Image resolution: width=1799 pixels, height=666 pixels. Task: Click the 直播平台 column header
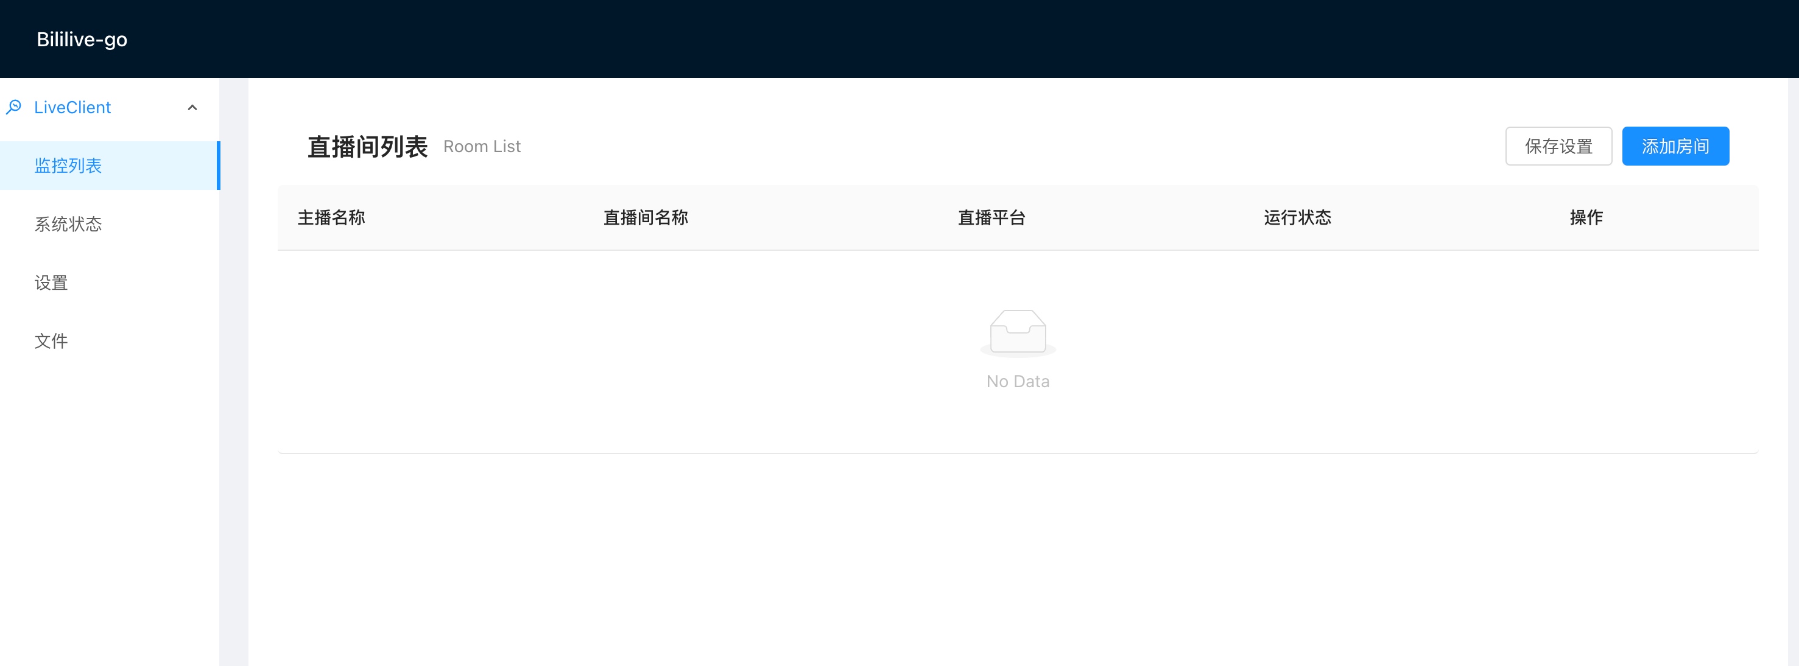(991, 217)
